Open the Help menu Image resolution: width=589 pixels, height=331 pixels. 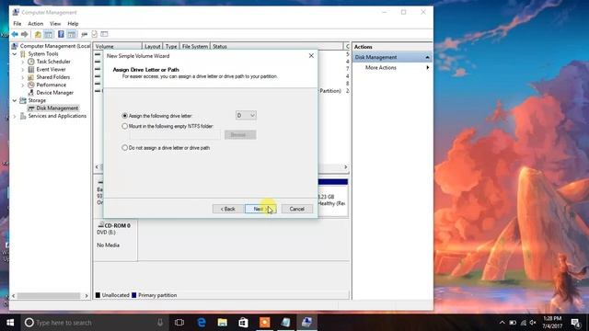73,23
